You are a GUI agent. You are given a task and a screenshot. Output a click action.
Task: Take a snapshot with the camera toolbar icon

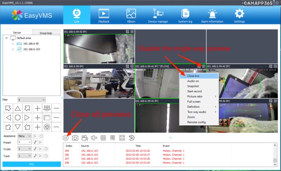[75, 138]
